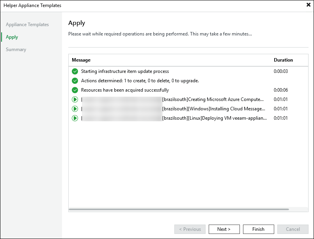Select the Resources have been acquired successfully row
Viewport: 314px width, 239px height.
pos(125,90)
